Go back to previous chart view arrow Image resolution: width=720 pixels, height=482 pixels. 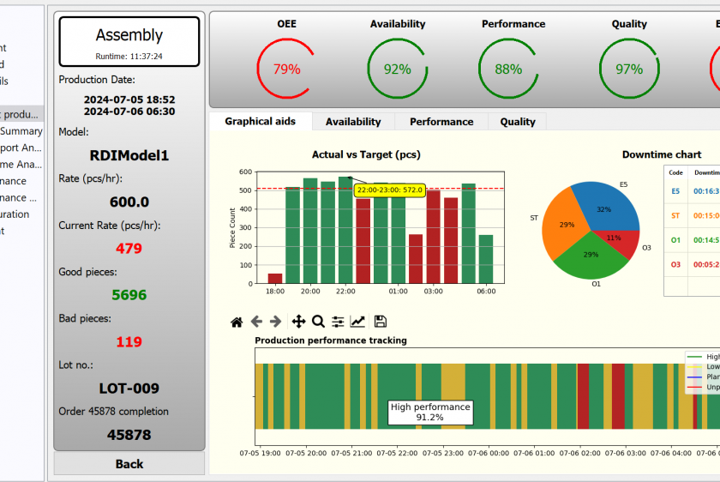click(256, 322)
